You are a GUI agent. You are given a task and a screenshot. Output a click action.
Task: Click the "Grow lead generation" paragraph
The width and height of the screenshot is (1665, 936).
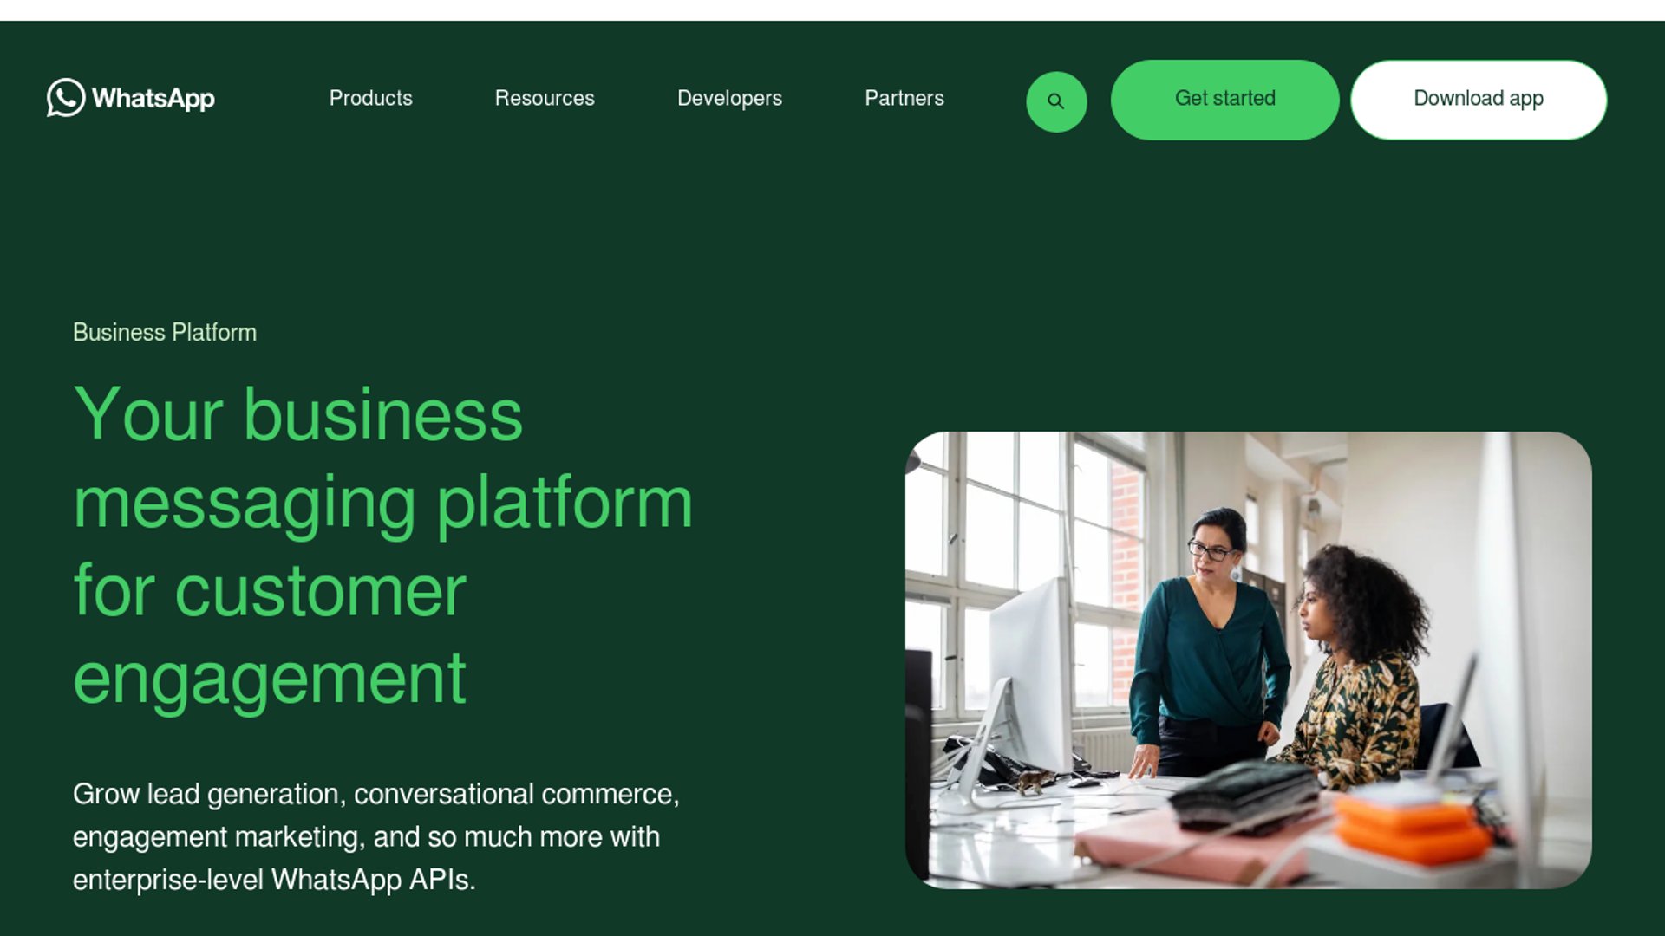click(x=376, y=836)
